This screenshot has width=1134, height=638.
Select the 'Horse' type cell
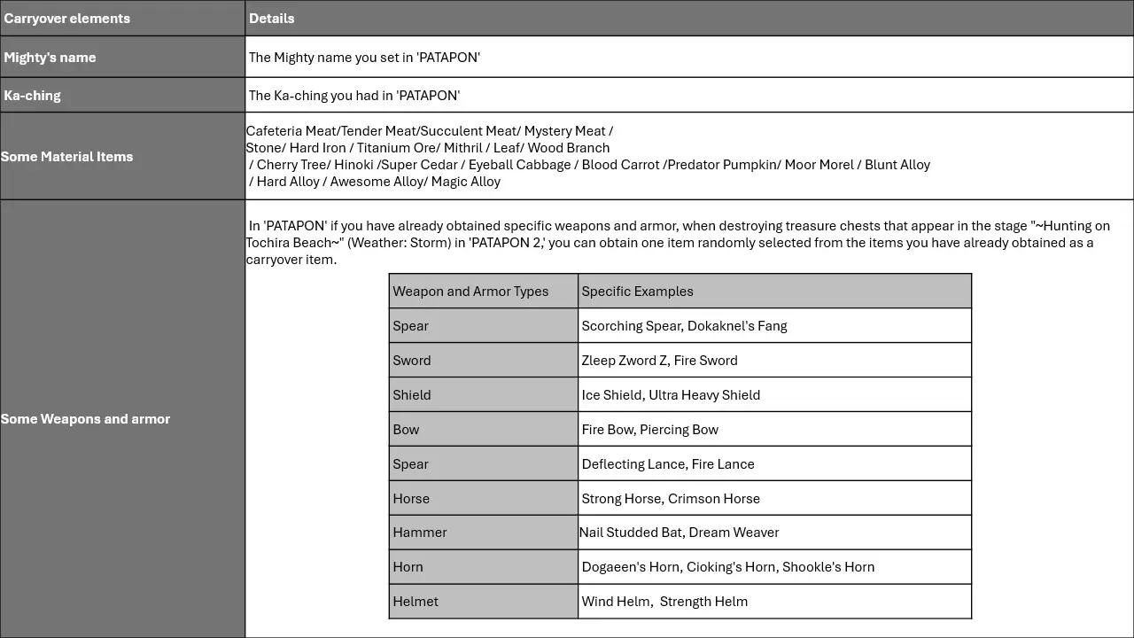[411, 499]
